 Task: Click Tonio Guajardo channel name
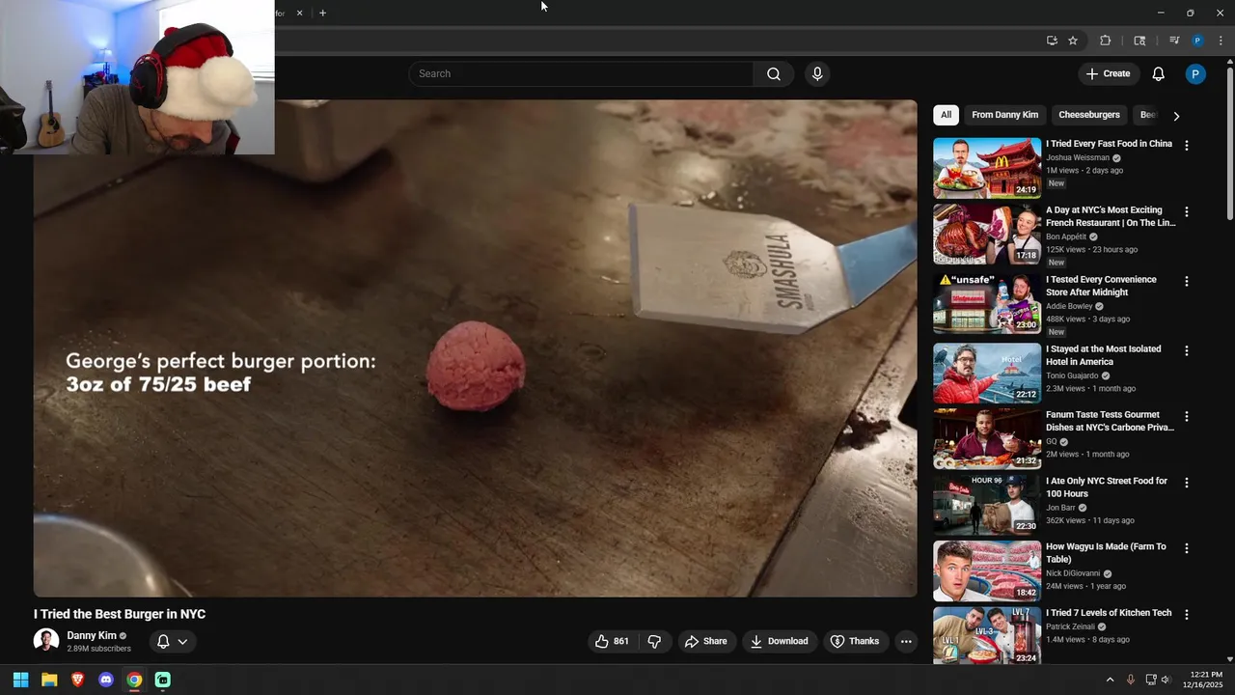coord(1072,375)
